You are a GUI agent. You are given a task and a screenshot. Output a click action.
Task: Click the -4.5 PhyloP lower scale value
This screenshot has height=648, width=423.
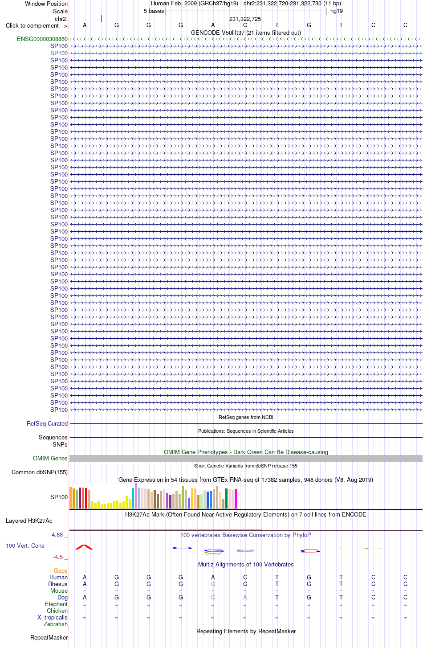[58, 557]
